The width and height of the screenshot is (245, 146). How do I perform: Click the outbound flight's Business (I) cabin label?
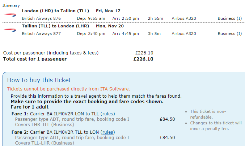click(x=229, y=18)
